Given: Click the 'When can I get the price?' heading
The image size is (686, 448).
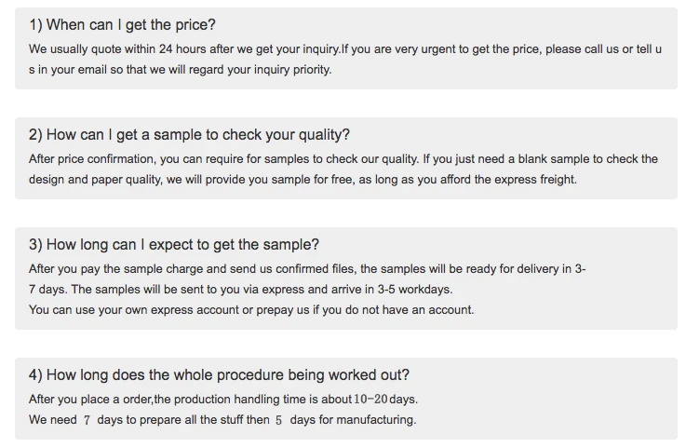Looking at the screenshot, I should click(122, 25).
